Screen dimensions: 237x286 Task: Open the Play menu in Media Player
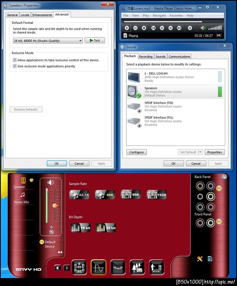(x=146, y=15)
